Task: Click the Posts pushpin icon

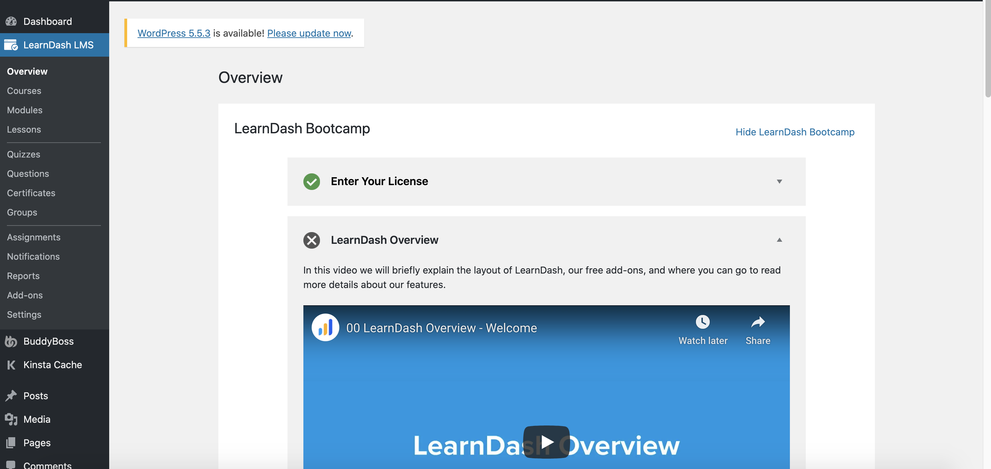Action: coord(11,395)
